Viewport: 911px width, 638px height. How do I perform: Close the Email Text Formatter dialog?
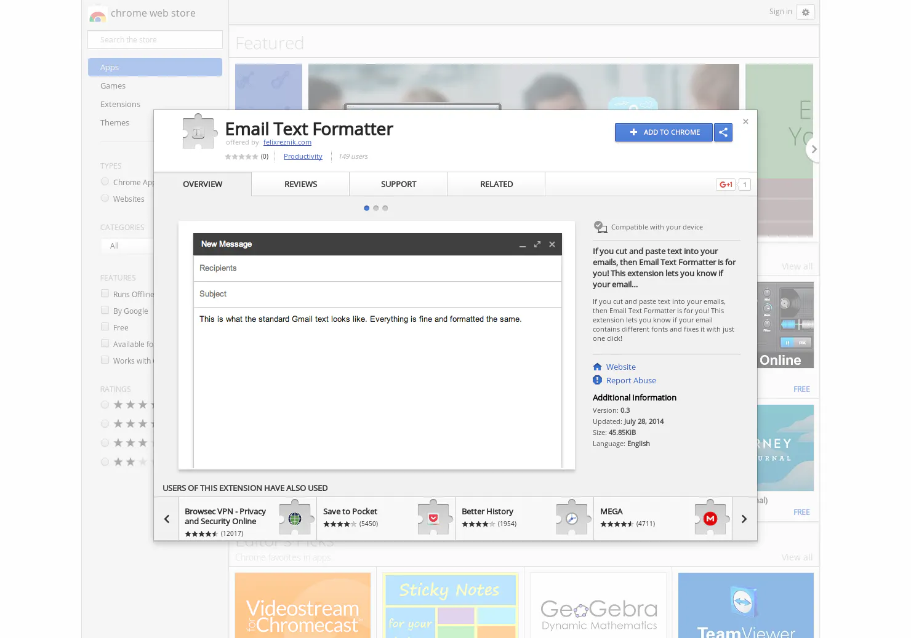point(745,122)
